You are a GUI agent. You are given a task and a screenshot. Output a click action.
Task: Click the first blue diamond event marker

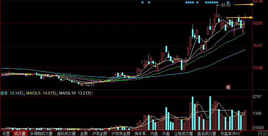[x=143, y=3]
